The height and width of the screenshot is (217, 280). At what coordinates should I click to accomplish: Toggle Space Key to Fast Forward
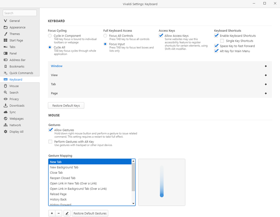tap(216, 46)
